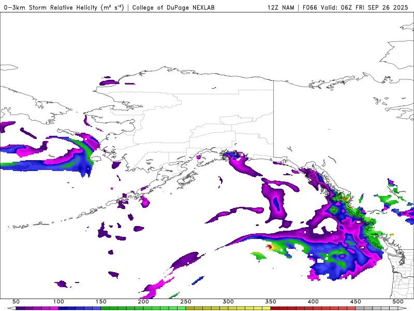This screenshot has width=414, height=311.
Task: Click the '400' label on the color scale
Action: [x=313, y=302]
